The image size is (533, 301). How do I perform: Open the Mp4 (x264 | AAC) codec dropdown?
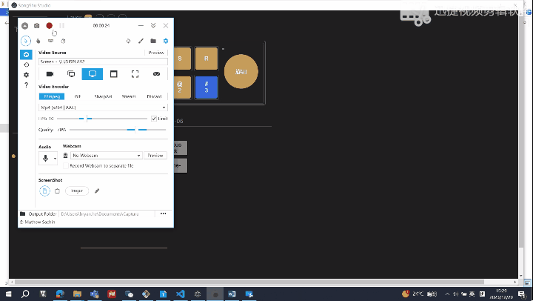tap(104, 107)
